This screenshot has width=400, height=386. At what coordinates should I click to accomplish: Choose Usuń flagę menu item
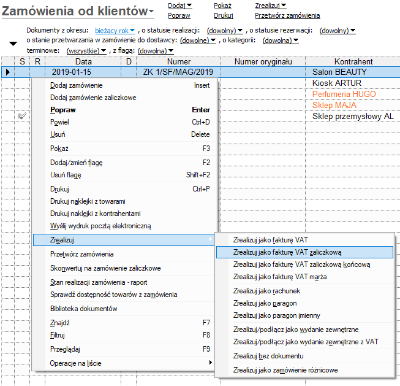point(125,175)
